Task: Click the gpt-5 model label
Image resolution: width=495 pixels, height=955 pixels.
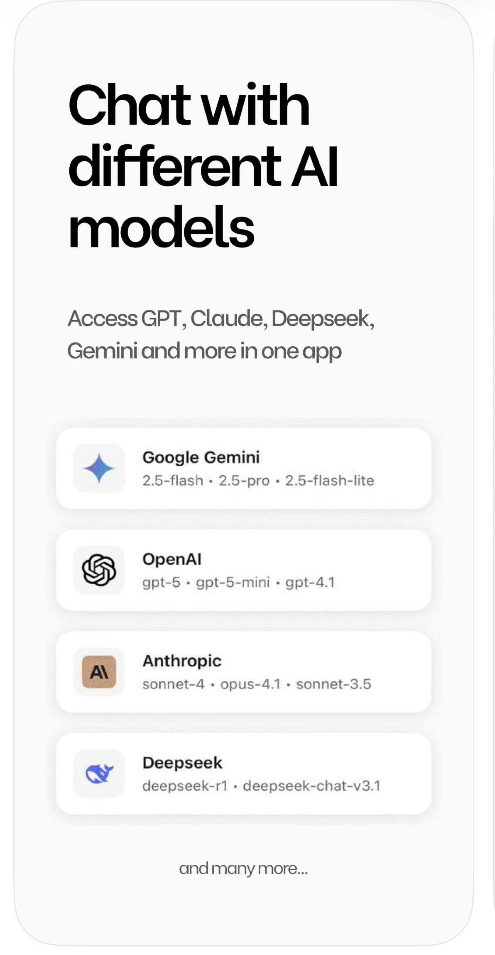Action: [161, 582]
